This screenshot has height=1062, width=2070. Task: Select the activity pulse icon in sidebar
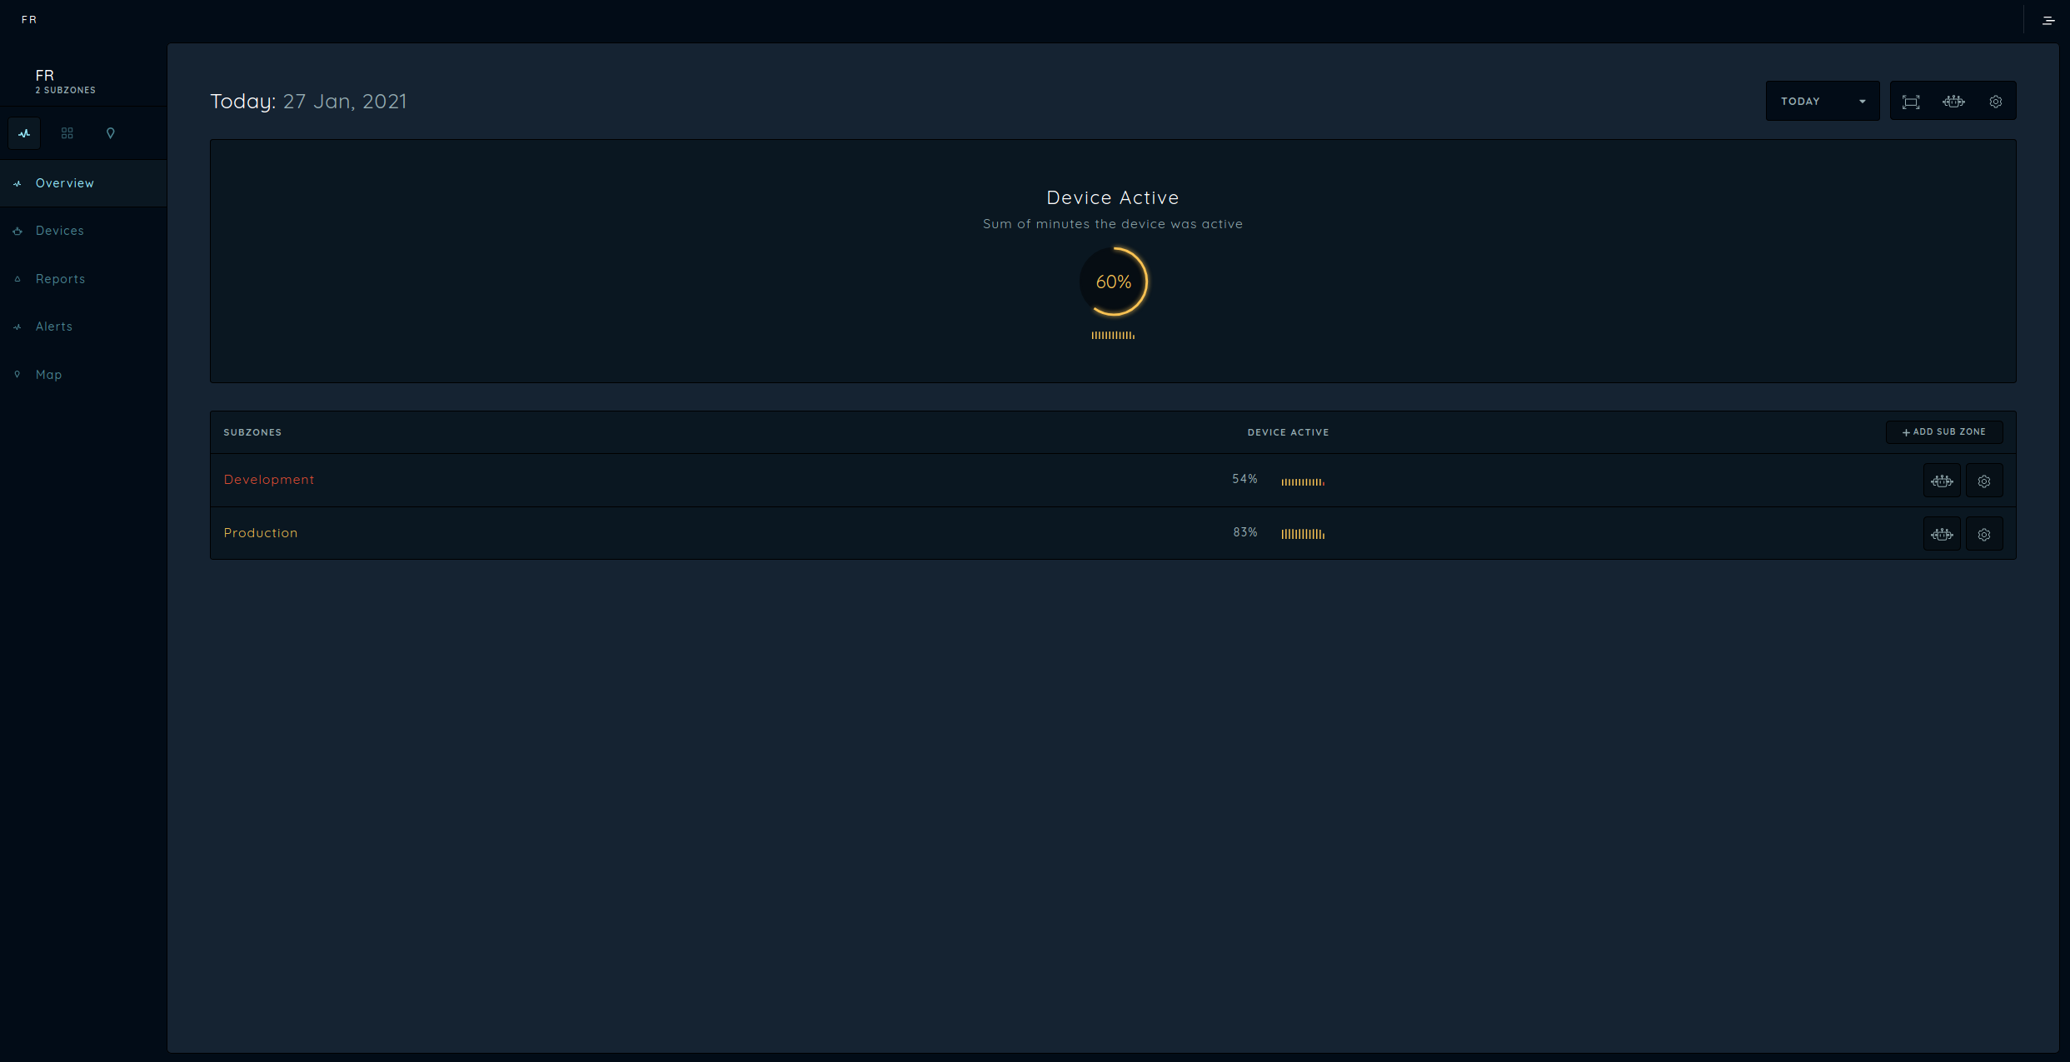coord(24,133)
